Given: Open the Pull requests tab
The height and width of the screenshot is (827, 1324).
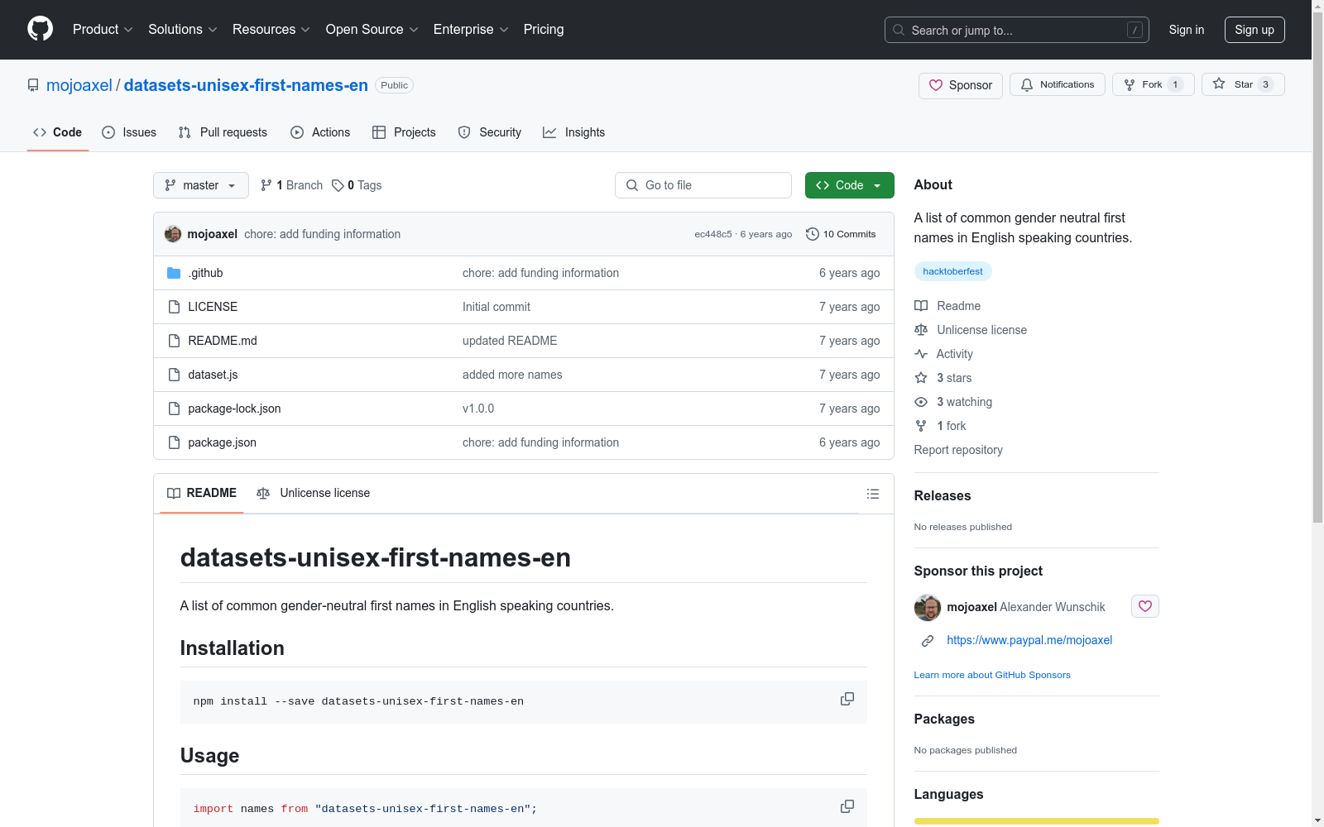Looking at the screenshot, I should click(223, 132).
